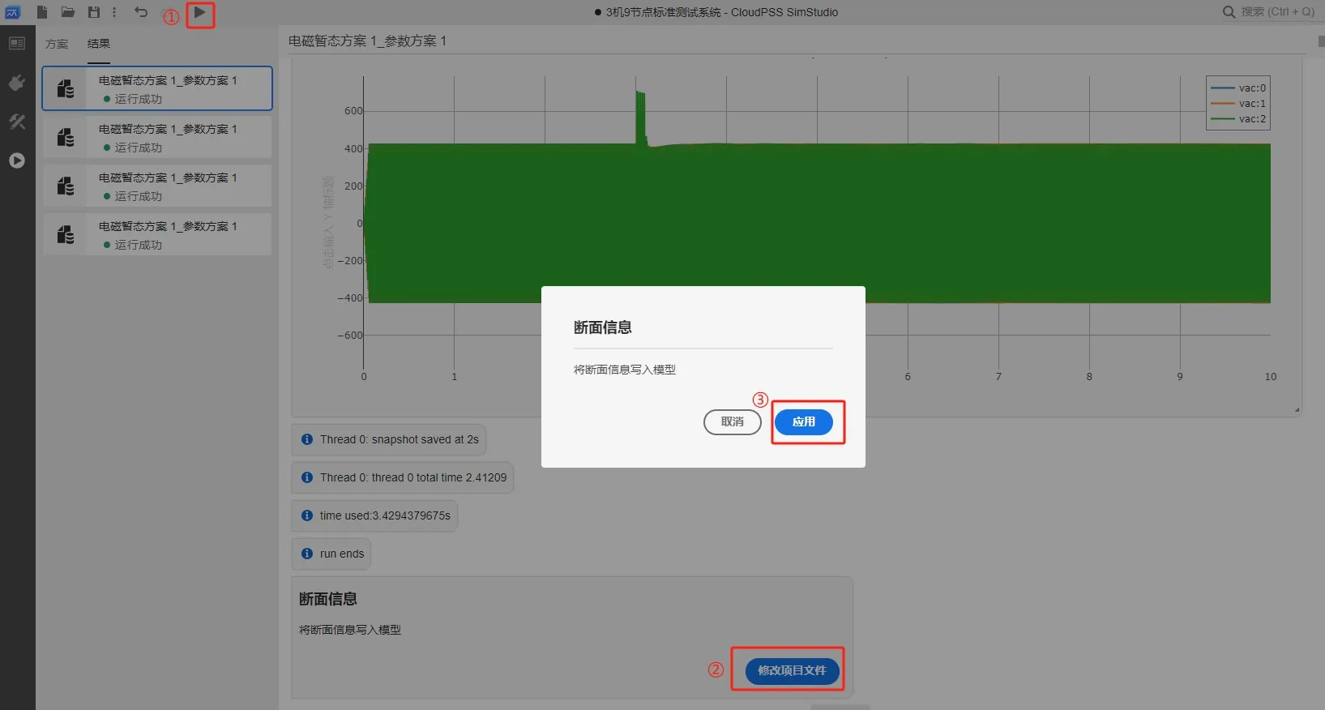Open a project with the folder icon

pos(68,12)
